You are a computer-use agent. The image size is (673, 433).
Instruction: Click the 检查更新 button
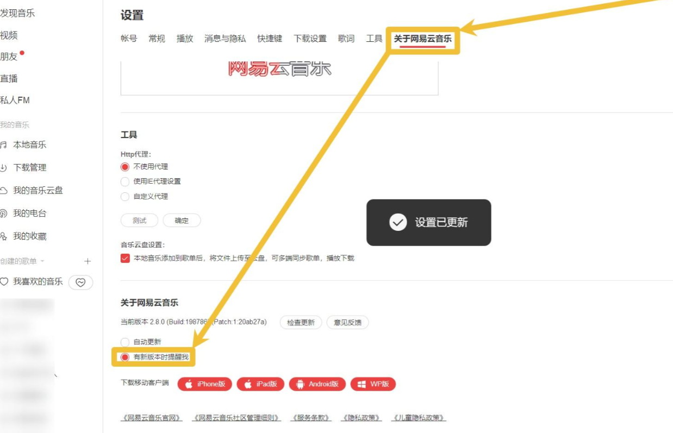[x=301, y=322]
